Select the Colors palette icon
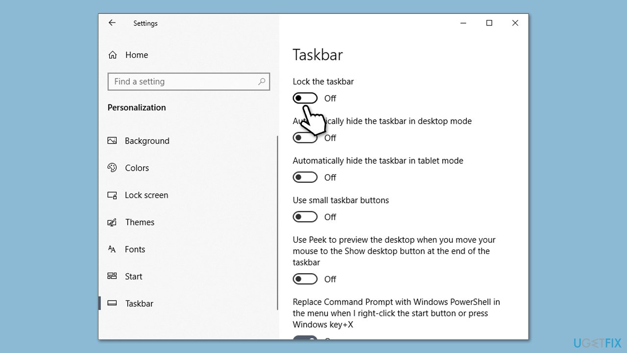Image resolution: width=627 pixels, height=353 pixels. point(112,168)
